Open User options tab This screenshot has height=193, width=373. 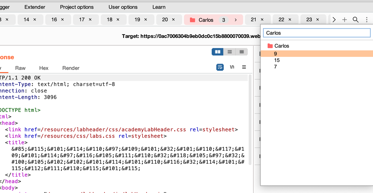(x=123, y=7)
